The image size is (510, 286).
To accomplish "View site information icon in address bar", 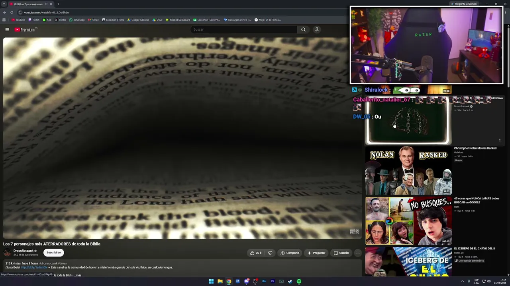I will [x=20, y=12].
